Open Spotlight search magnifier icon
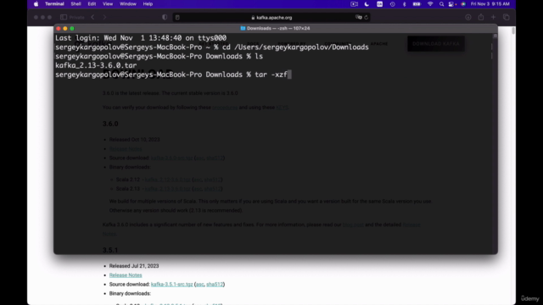The image size is (543, 305). 441,4
